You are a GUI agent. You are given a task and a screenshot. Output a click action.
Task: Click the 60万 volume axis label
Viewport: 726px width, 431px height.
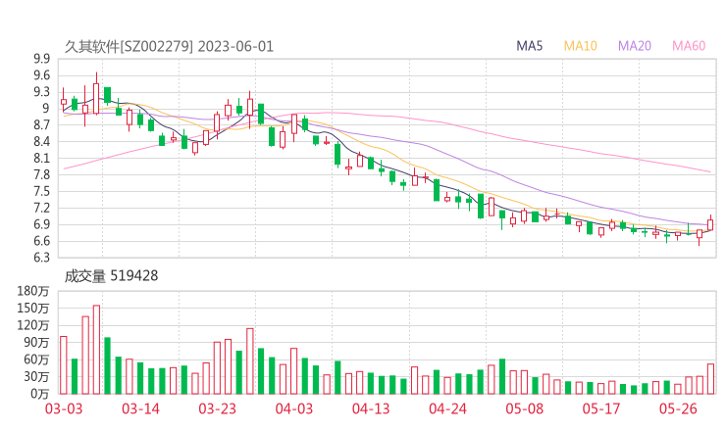coord(37,359)
